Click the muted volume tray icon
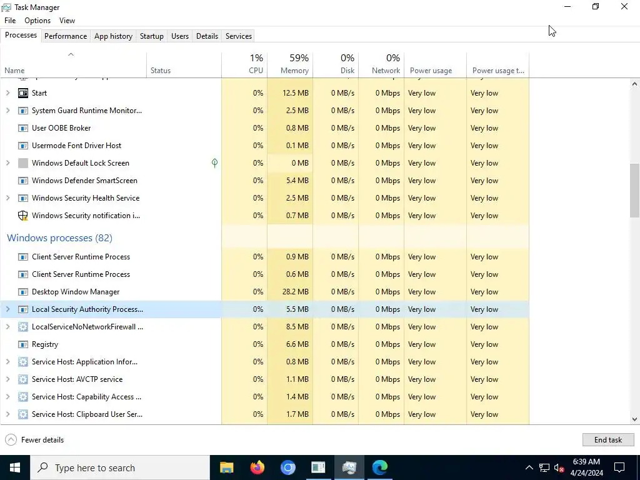The width and height of the screenshot is (640, 480). click(559, 467)
